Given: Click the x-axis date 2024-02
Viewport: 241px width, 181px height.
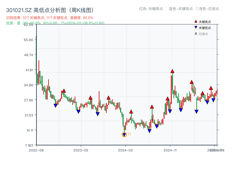Looking at the screenshot, I should click(125, 150).
